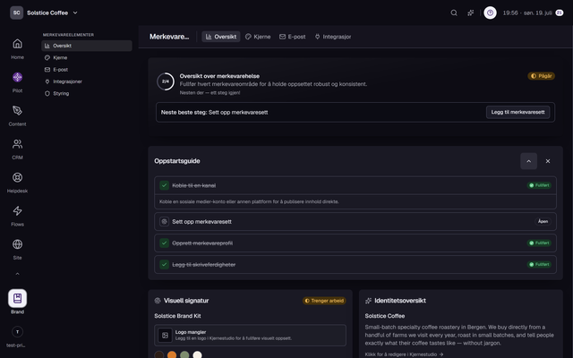Select the orange color swatch

tap(172, 355)
